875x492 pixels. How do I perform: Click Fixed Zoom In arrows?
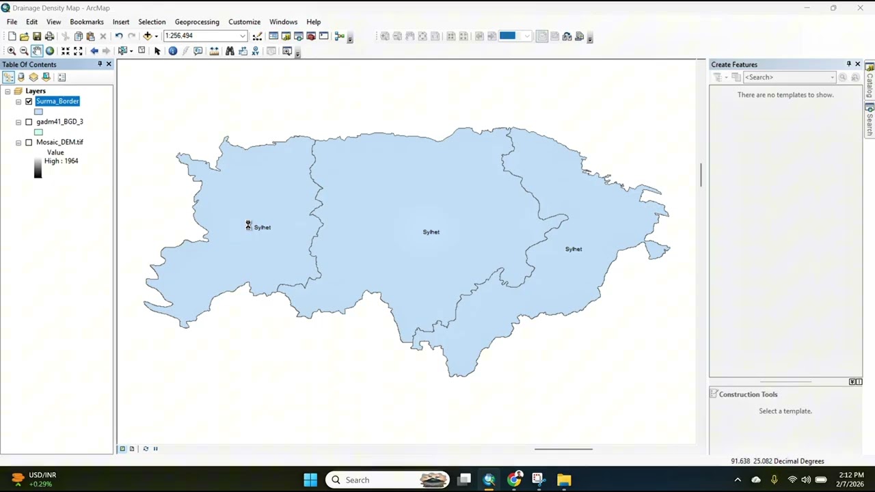pyautogui.click(x=66, y=51)
